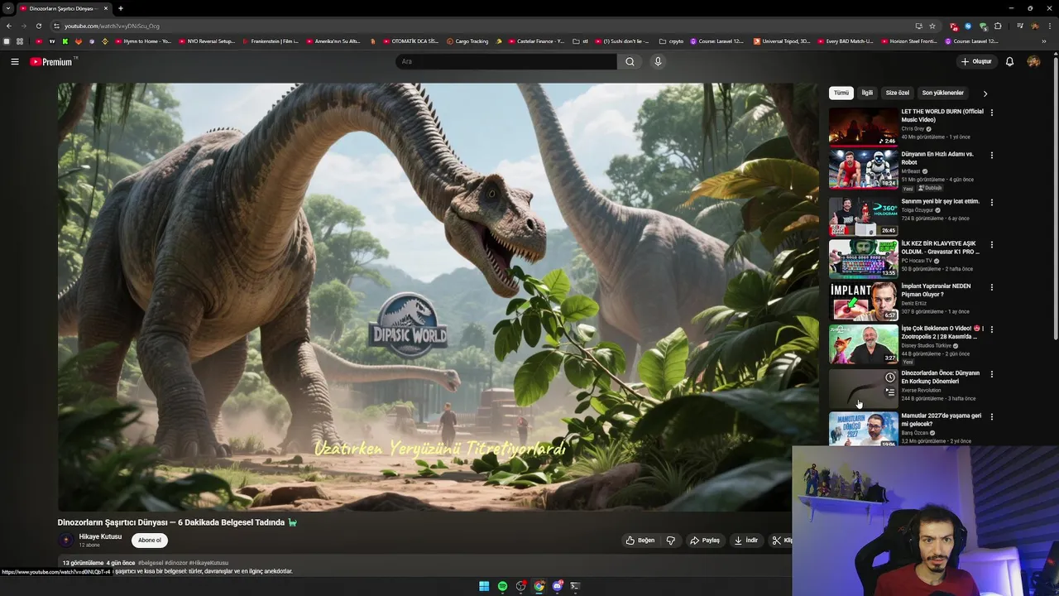Bookmark page with star icon
This screenshot has width=1059, height=596.
click(932, 26)
